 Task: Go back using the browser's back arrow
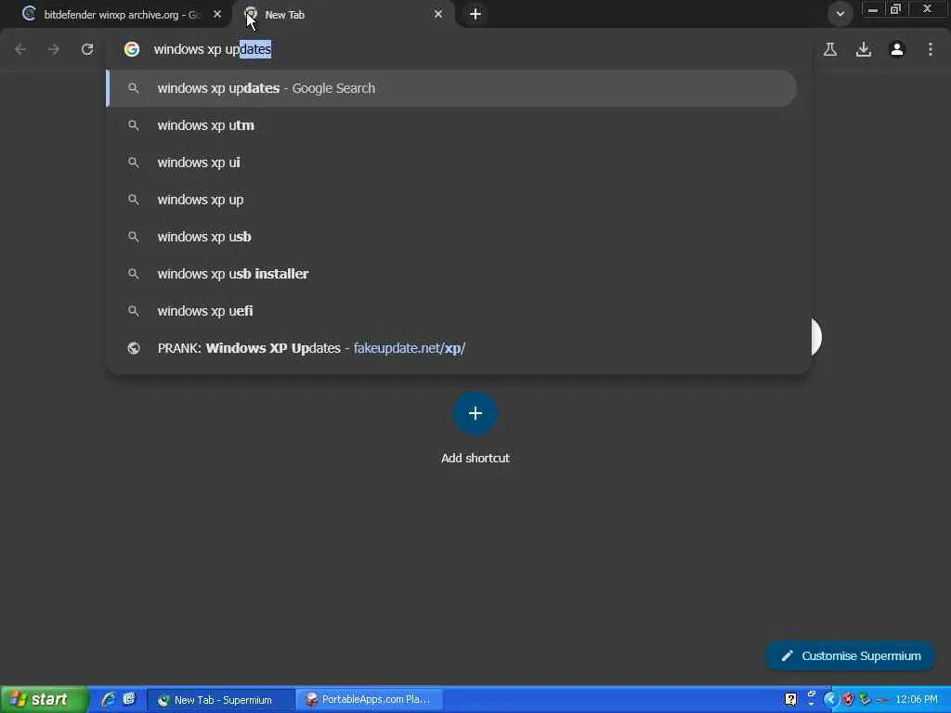click(20, 49)
